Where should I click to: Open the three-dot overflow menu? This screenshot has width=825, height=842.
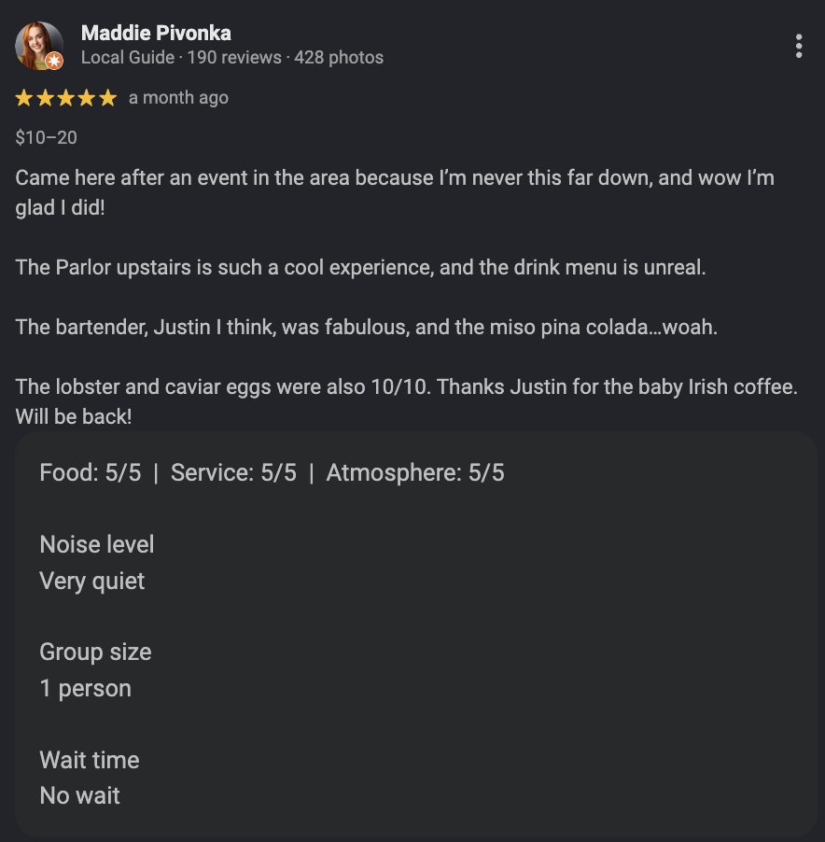point(799,46)
